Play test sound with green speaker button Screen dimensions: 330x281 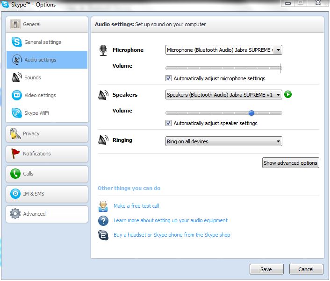pos(288,94)
